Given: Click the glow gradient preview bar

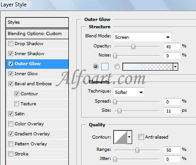Looking at the screenshot, I should point(148,67).
